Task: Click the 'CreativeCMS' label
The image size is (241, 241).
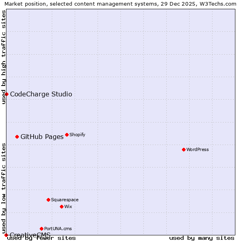Action: coord(30,235)
